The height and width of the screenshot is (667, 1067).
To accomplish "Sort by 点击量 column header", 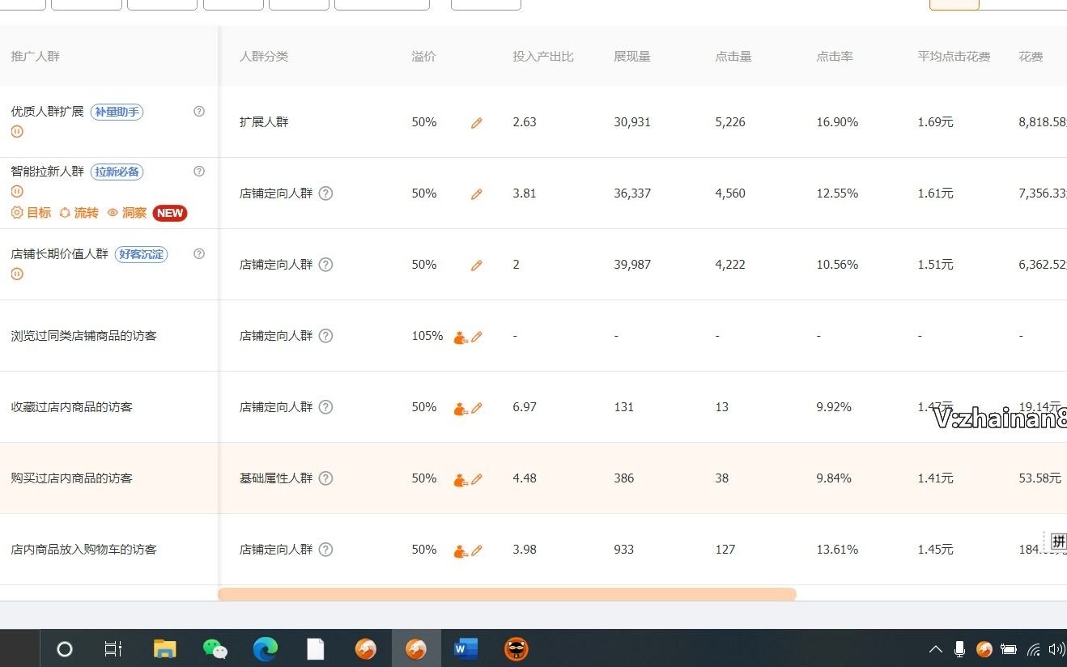I will click(733, 57).
